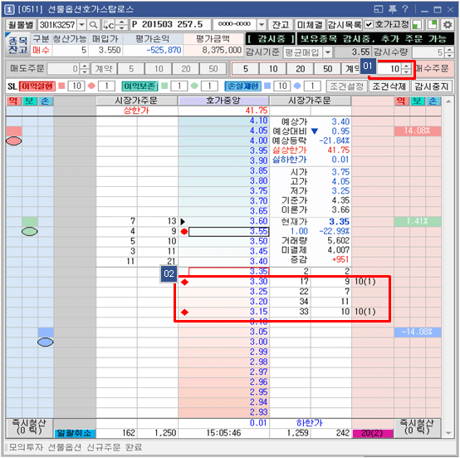
Task: Click the green chart icon near 호가고정
Action: [417, 25]
